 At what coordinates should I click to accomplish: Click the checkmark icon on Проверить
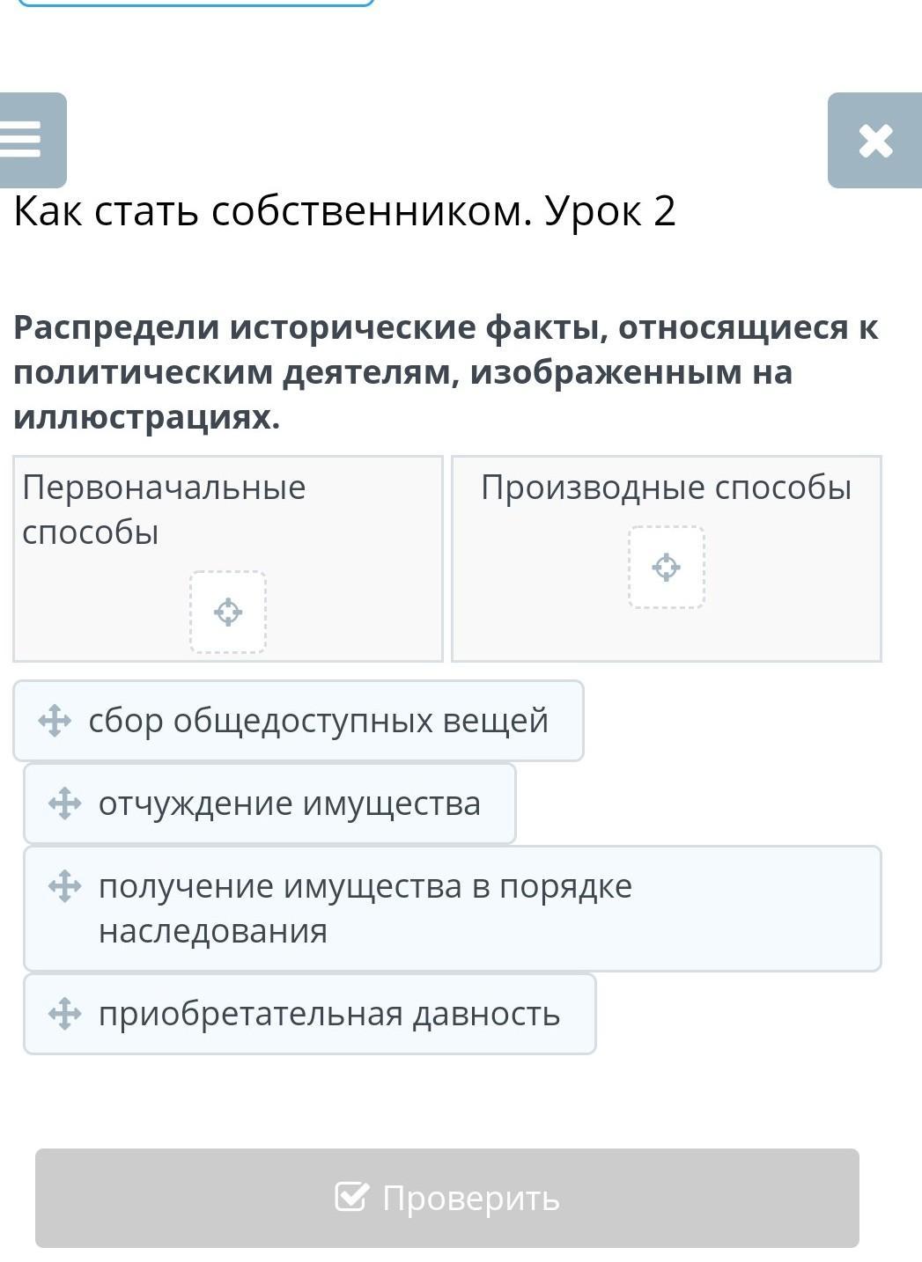pyautogui.click(x=350, y=1197)
